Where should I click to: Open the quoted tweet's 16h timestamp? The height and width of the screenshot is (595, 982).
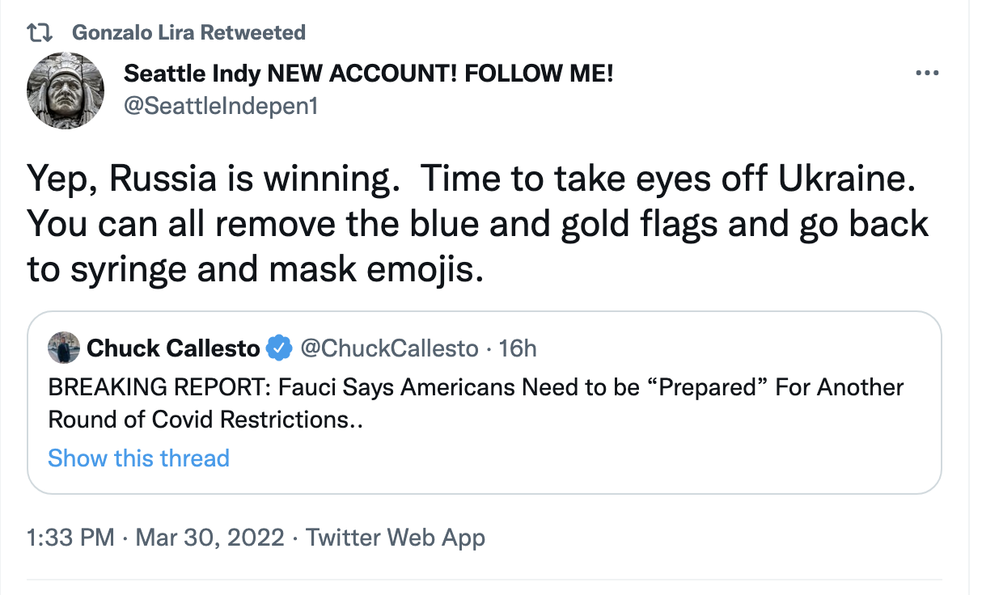tap(518, 348)
